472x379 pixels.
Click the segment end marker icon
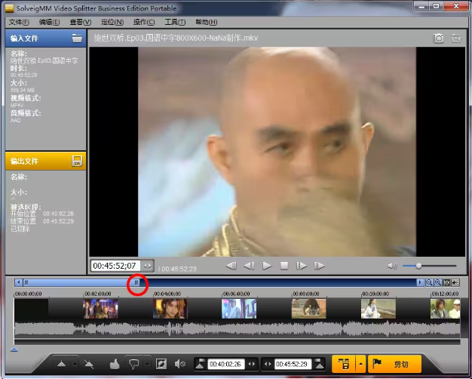(320, 364)
